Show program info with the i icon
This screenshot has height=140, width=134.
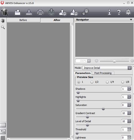(109, 12)
